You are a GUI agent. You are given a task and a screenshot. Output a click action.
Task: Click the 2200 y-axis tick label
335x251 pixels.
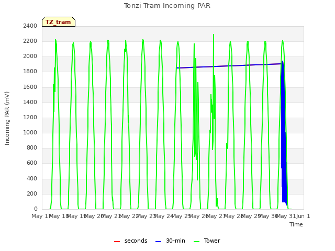coord(30,41)
